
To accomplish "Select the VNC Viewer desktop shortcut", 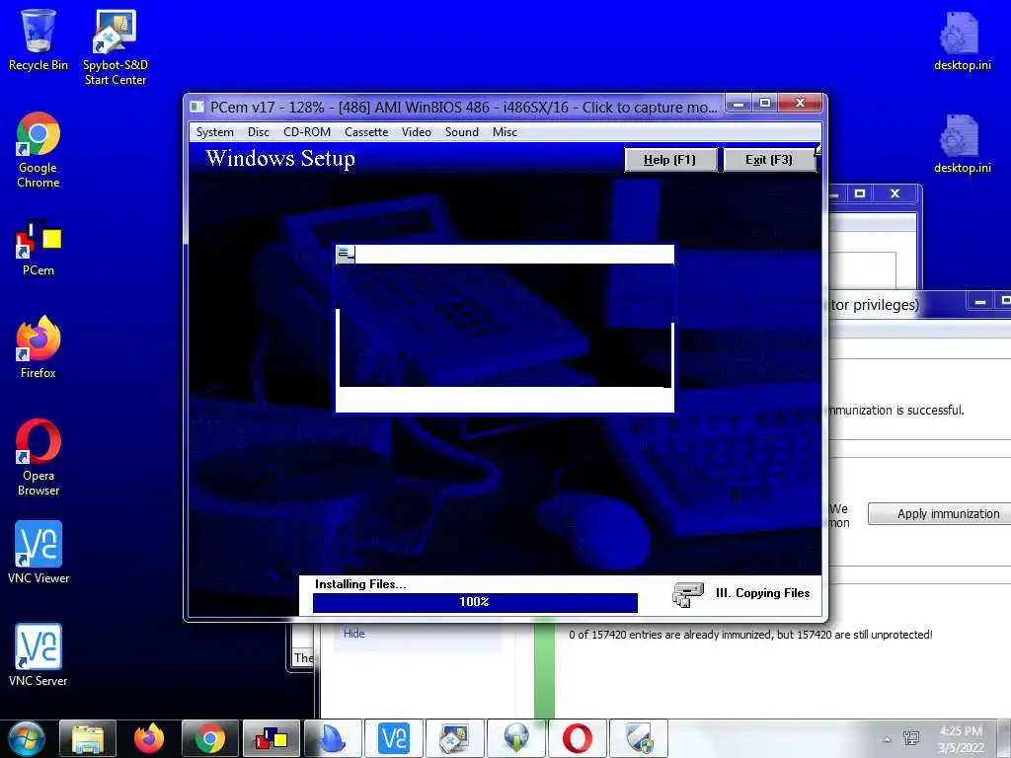I will [39, 553].
